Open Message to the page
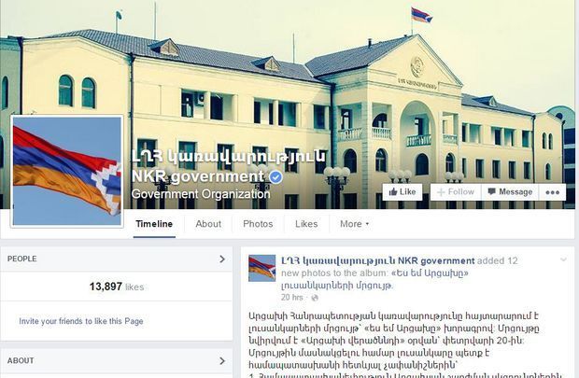 (510, 192)
